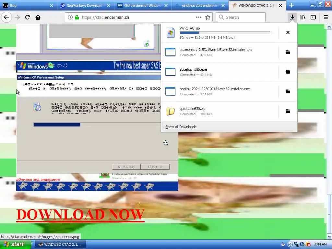Close the SeaMonkey: Download tab

[x=109, y=6]
